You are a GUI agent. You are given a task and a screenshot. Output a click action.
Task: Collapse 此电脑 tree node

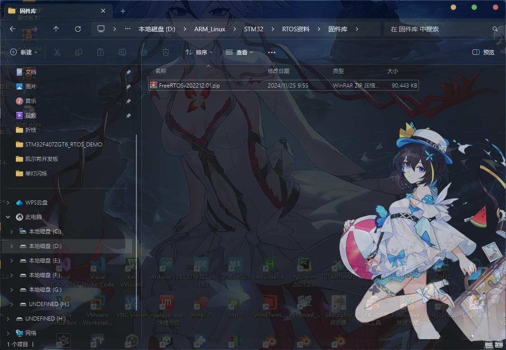(8, 217)
